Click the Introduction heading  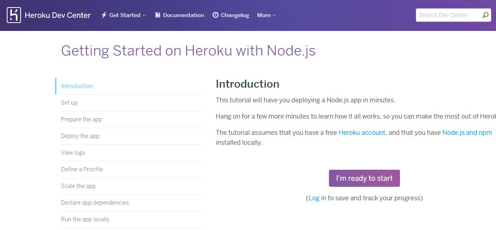click(x=248, y=84)
